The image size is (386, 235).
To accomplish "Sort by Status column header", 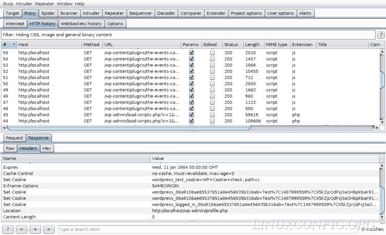I will click(233, 44).
